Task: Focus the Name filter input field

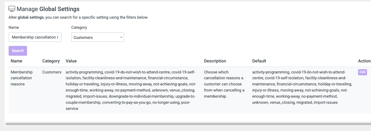Action: tap(35, 37)
